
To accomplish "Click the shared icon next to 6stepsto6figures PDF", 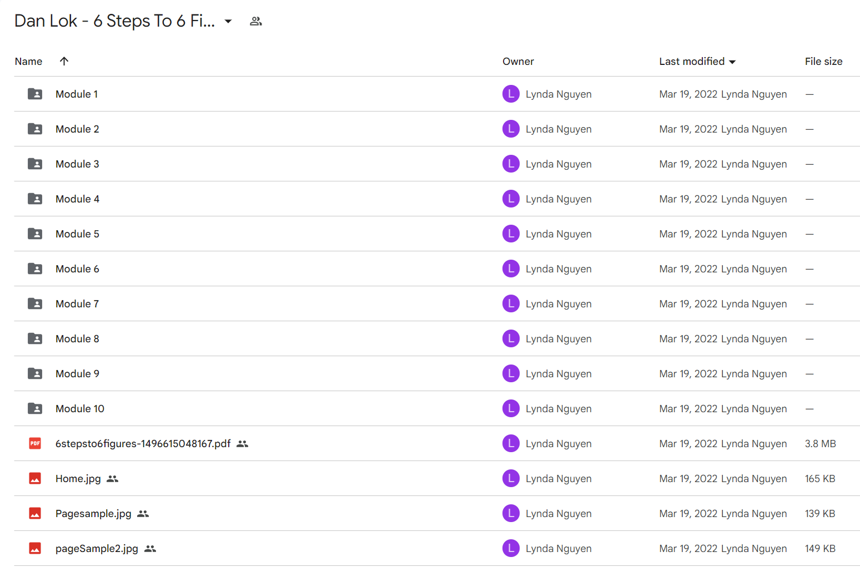I will pyautogui.click(x=242, y=444).
